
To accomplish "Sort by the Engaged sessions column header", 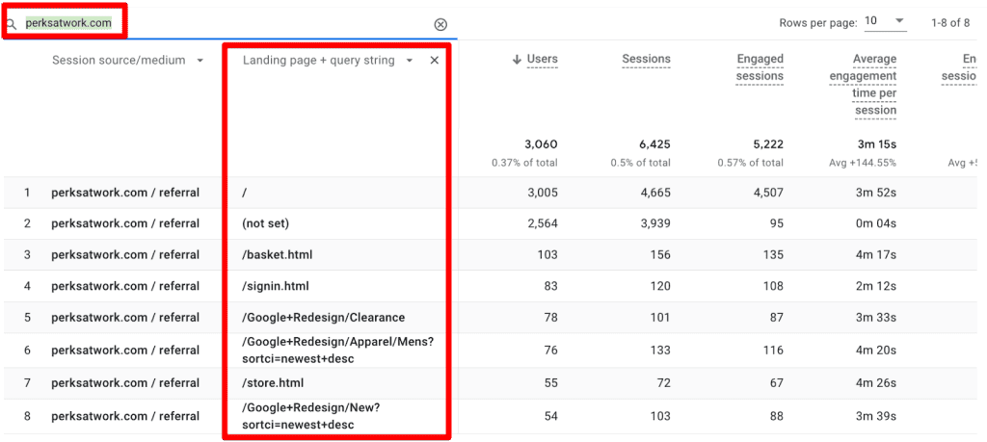I will tap(760, 67).
